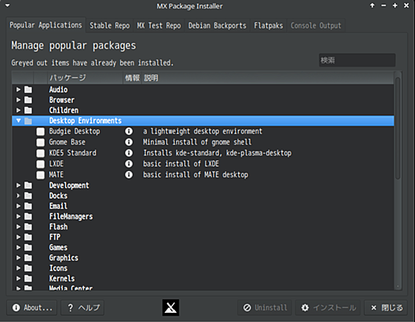
Task: Click the Flash folder icon
Action: (x=28, y=226)
